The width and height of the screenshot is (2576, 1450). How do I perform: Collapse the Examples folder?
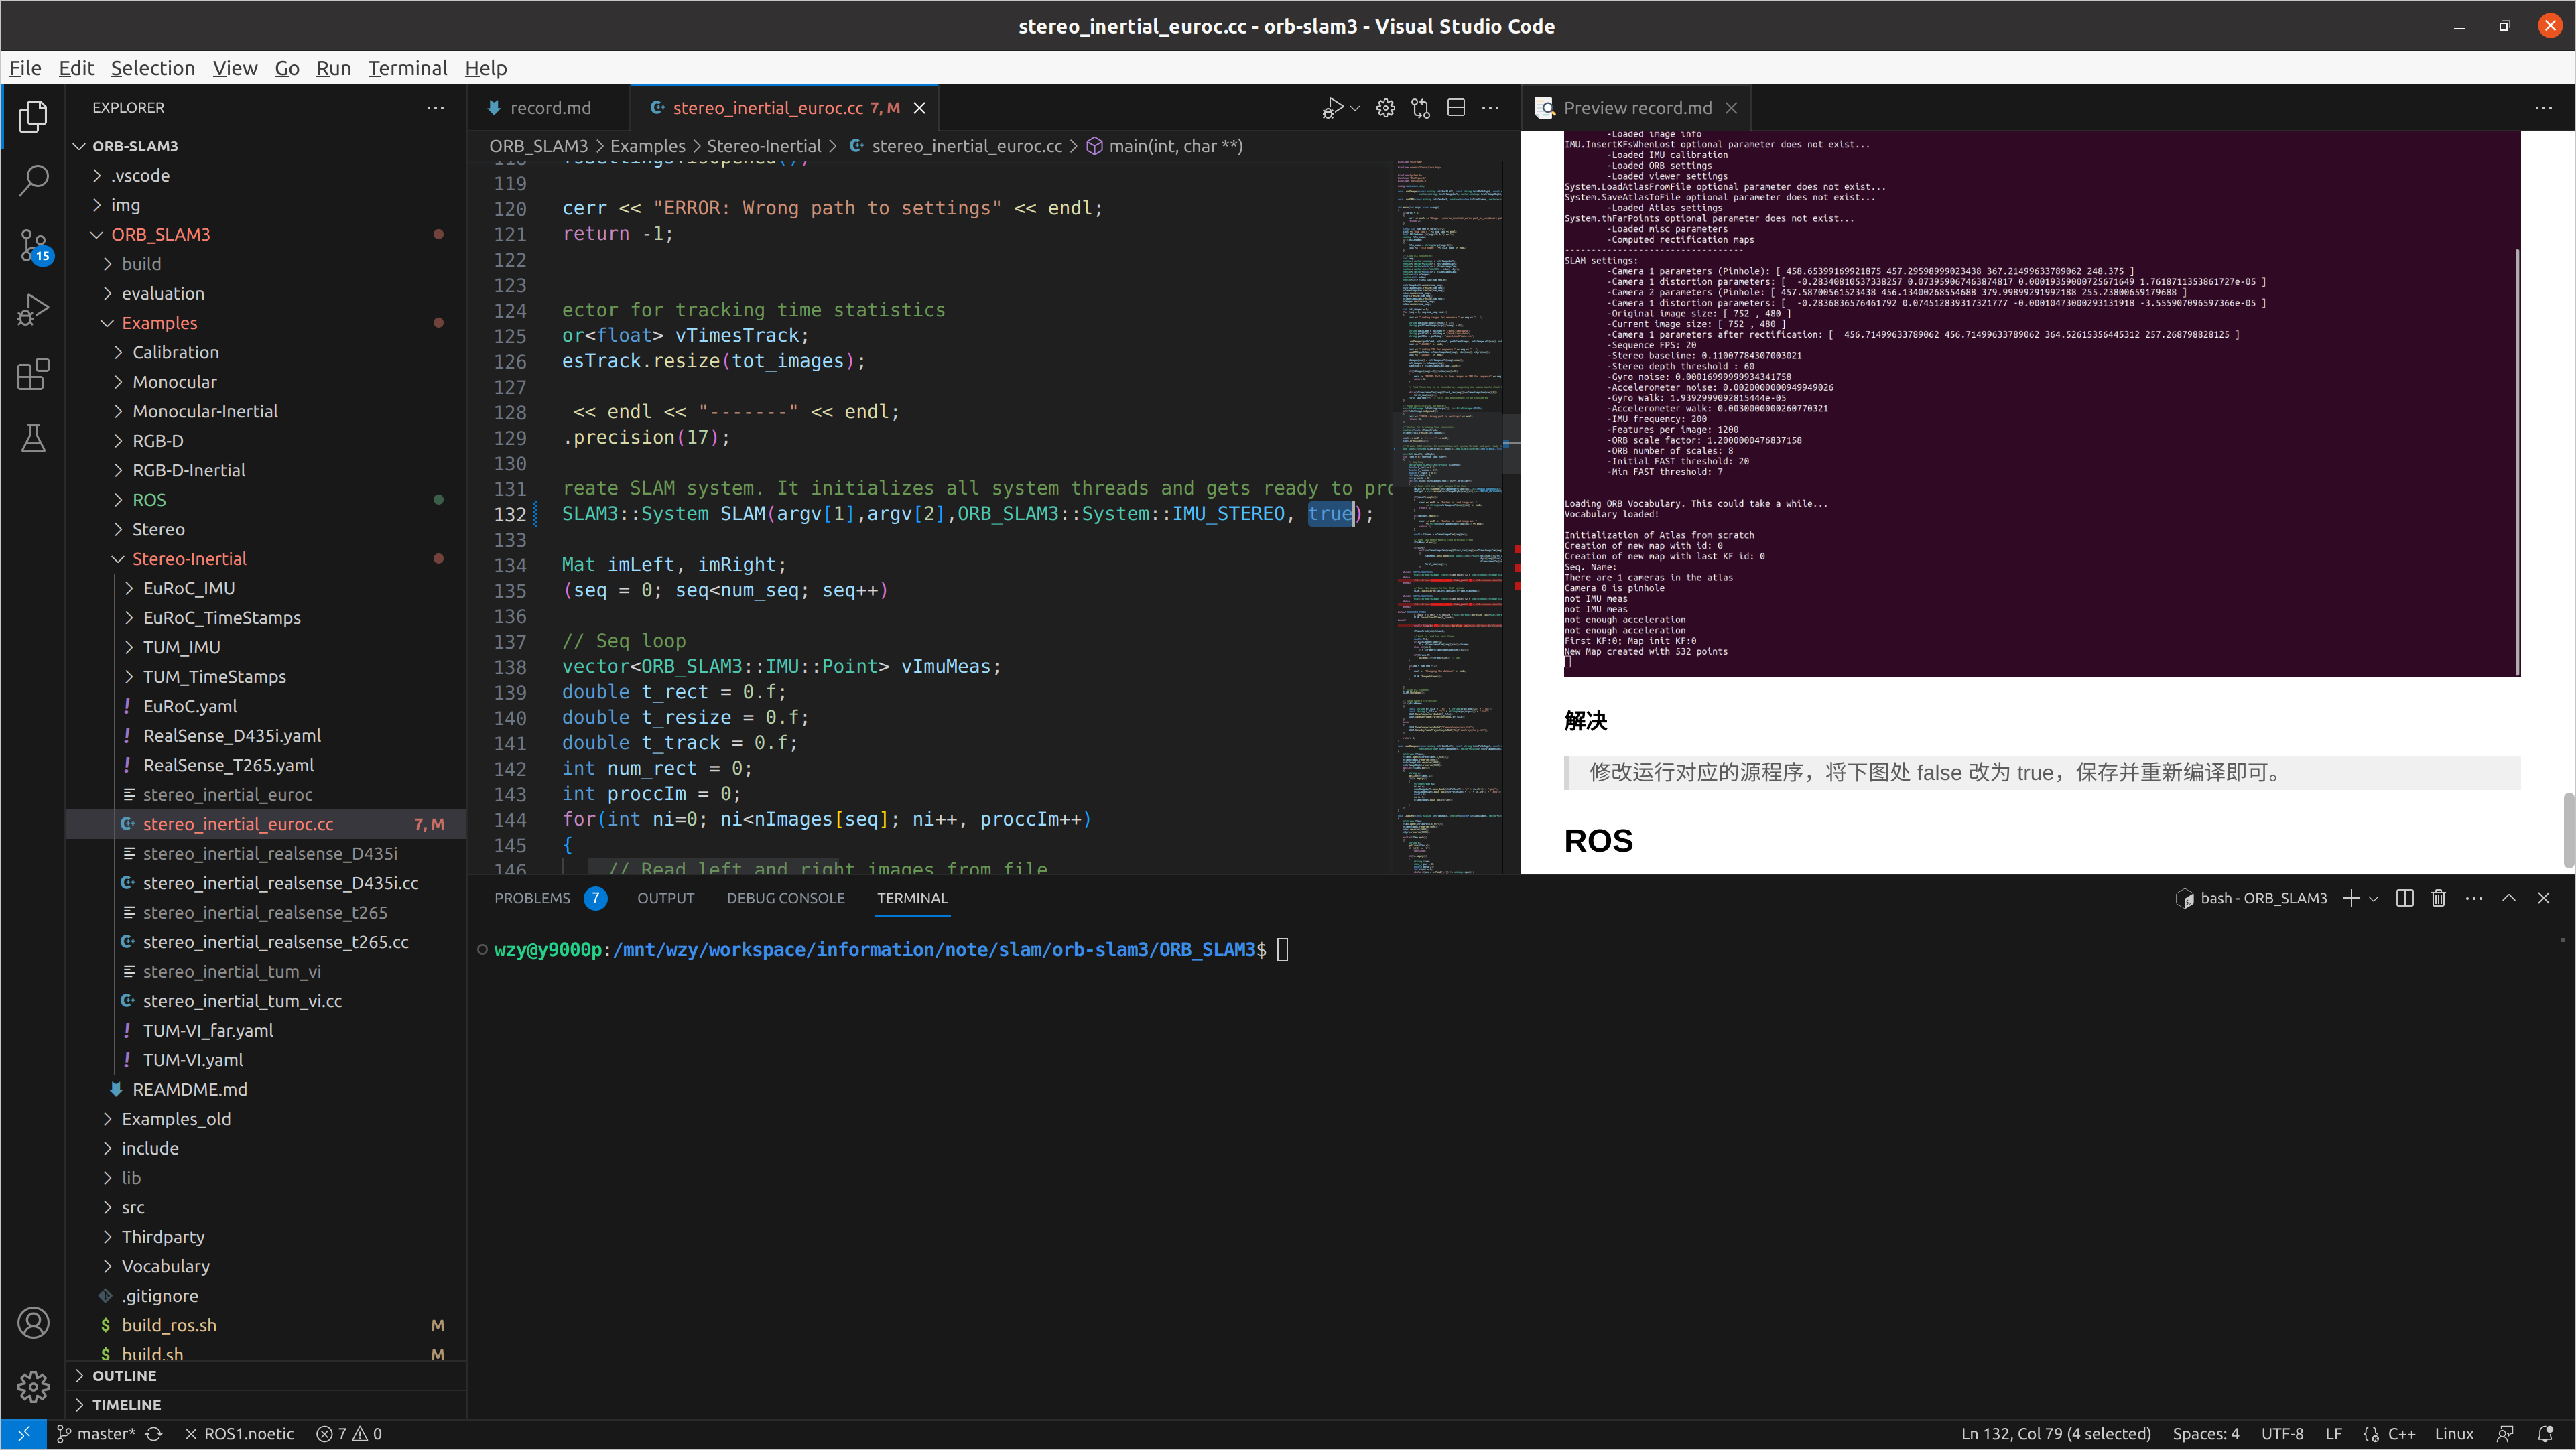tap(266, 323)
